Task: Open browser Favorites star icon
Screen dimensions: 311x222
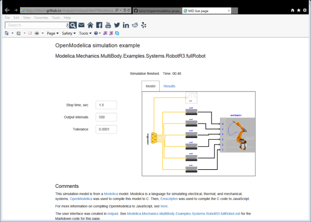Action: click(x=298, y=10)
